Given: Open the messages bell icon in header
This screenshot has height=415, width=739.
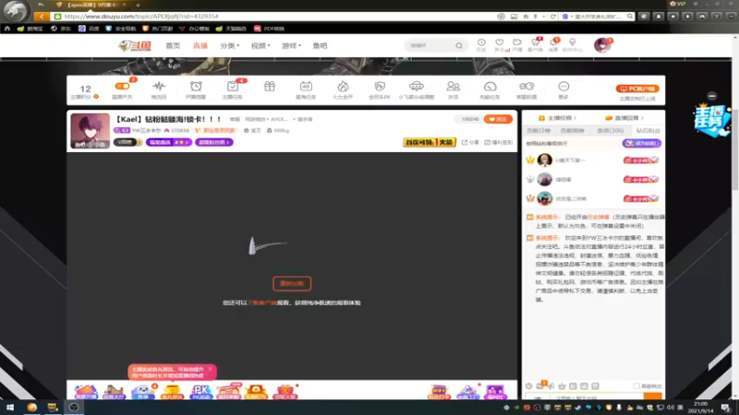Looking at the screenshot, I should 553,42.
